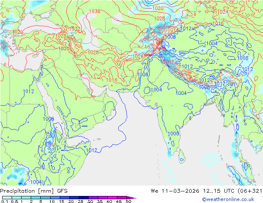Image resolution: width=263 pixels, height=203 pixels.
Task: Click the blue '1008' label over Sudan
Action: click(49, 119)
